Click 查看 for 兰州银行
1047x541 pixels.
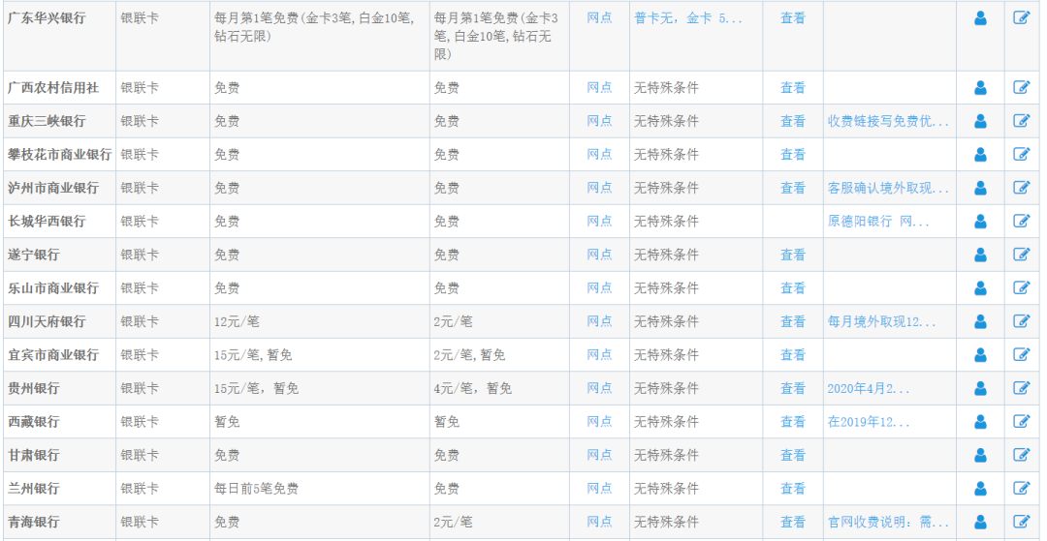pyautogui.click(x=793, y=489)
